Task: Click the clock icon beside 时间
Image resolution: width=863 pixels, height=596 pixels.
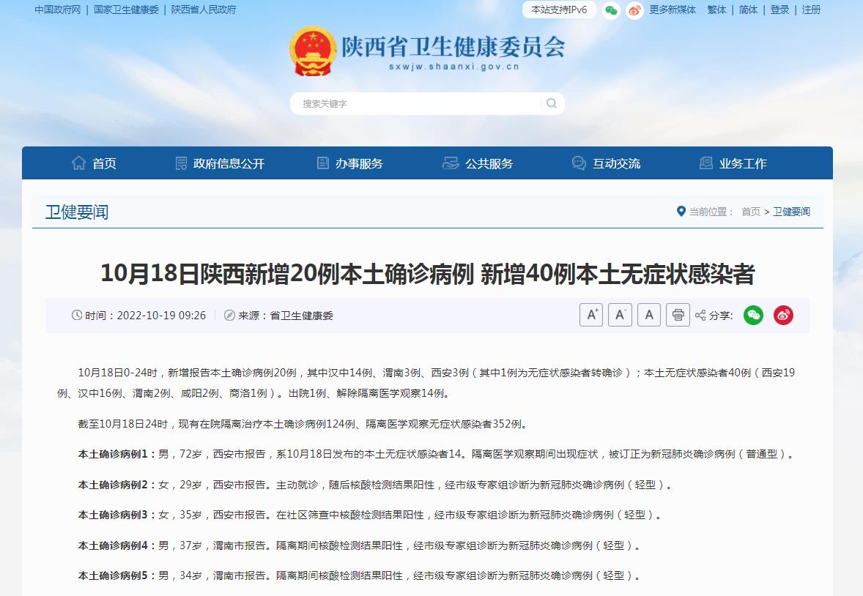Action: (x=76, y=316)
